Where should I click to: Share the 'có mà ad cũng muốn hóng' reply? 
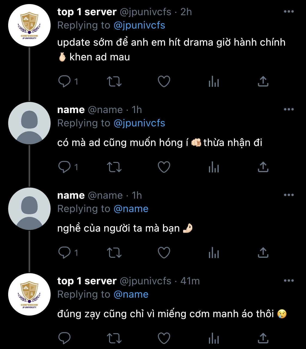[263, 167]
